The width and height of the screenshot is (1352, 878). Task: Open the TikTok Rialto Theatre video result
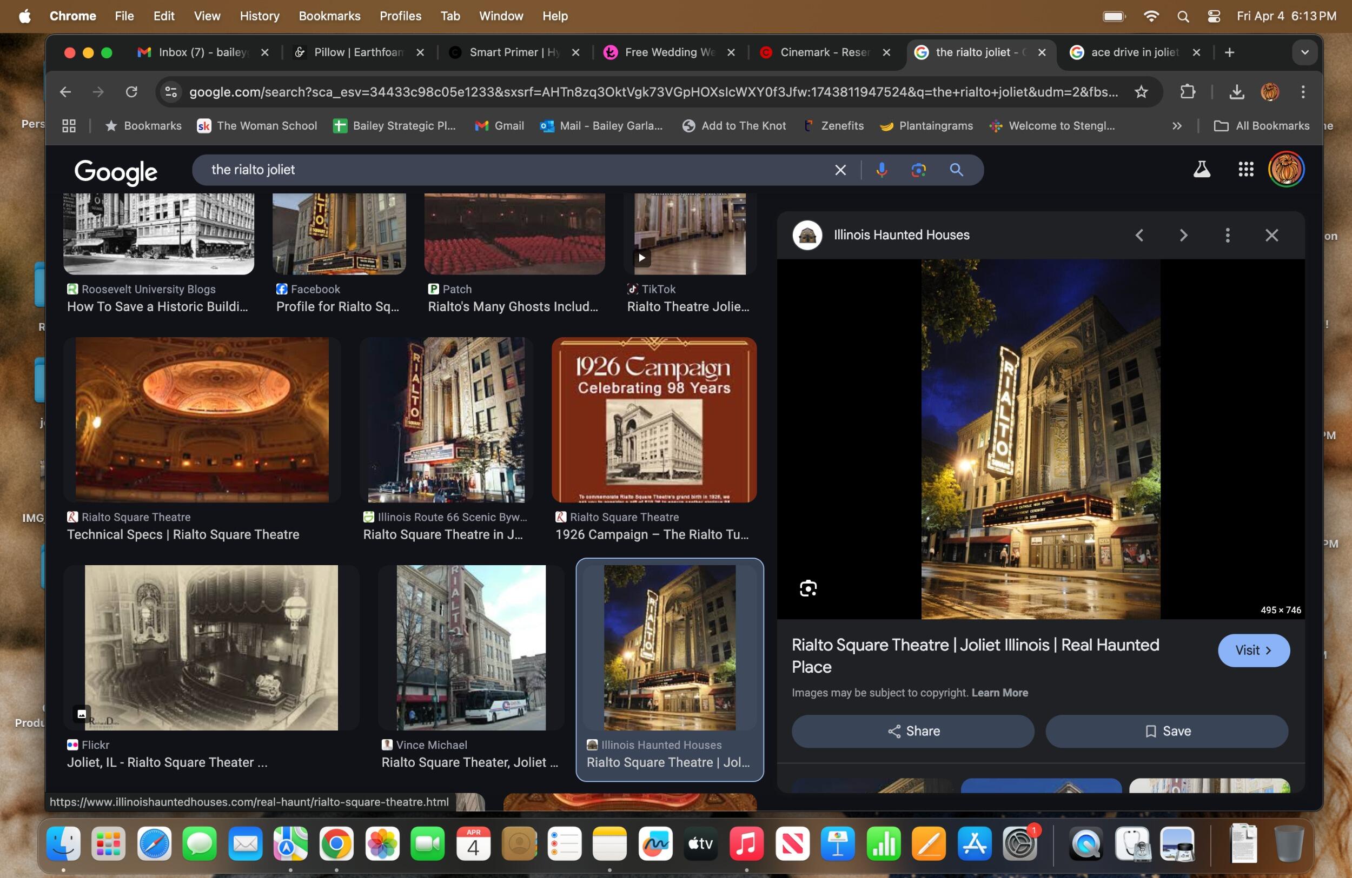point(690,234)
